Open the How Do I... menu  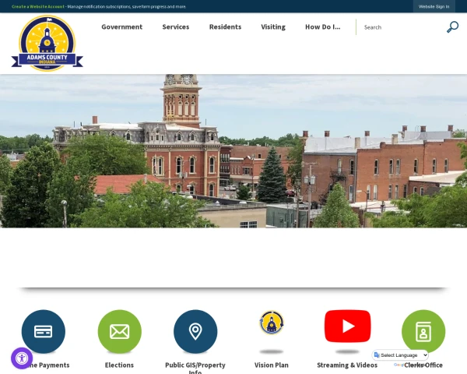[x=322, y=26]
